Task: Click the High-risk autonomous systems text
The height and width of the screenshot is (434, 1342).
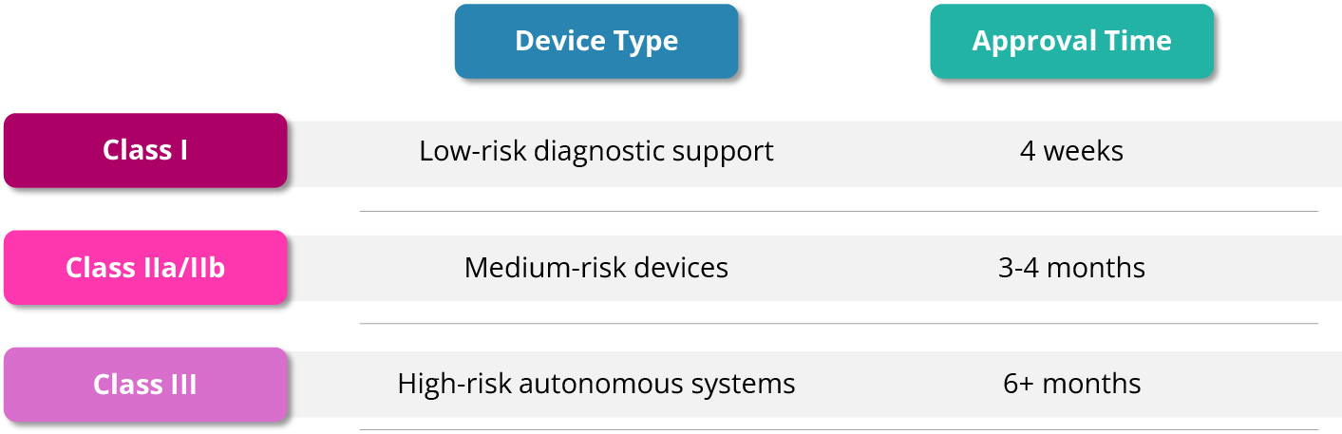Action: pos(595,384)
